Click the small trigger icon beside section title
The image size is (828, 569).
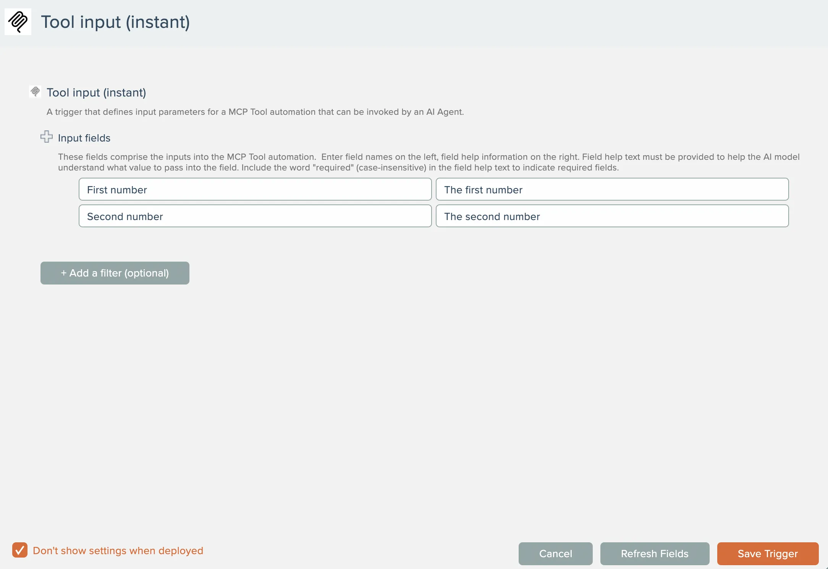(35, 92)
